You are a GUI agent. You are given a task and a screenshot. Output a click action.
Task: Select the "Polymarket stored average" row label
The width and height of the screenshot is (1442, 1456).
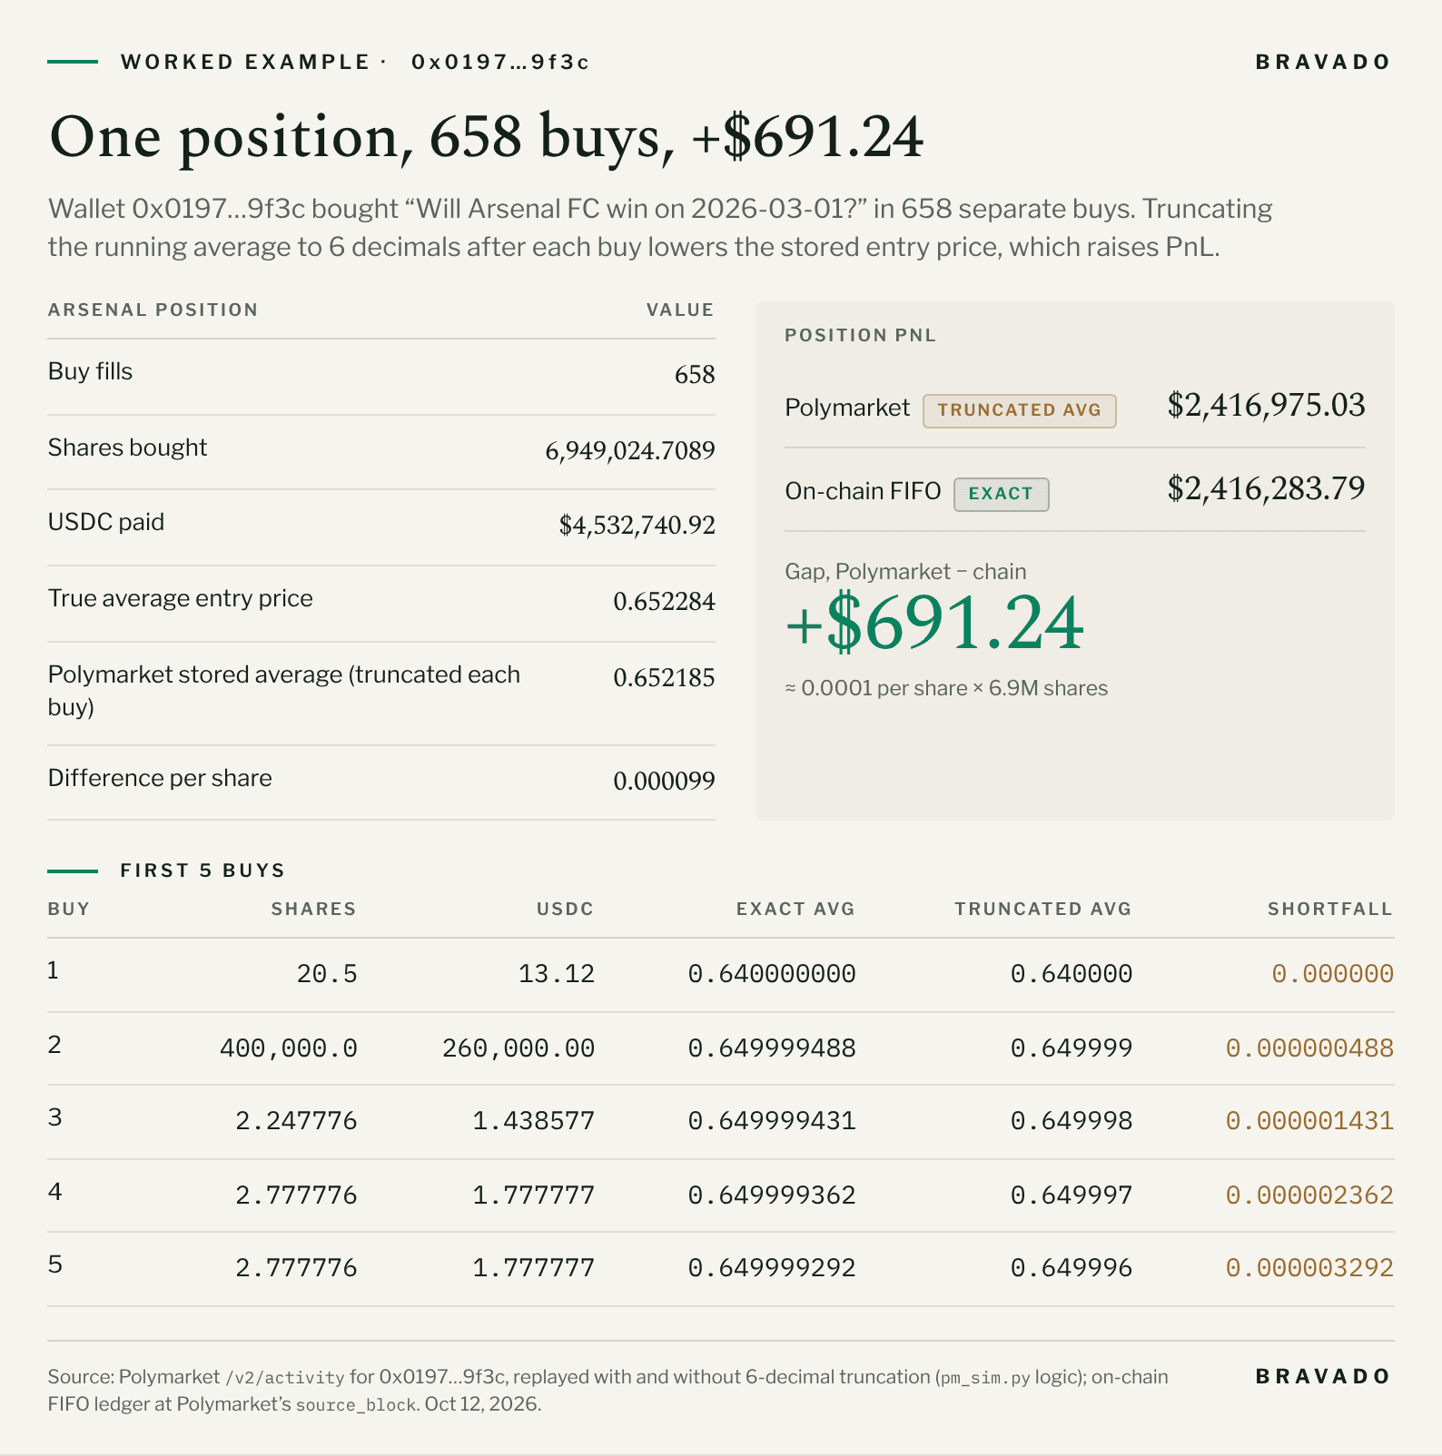pyautogui.click(x=284, y=691)
